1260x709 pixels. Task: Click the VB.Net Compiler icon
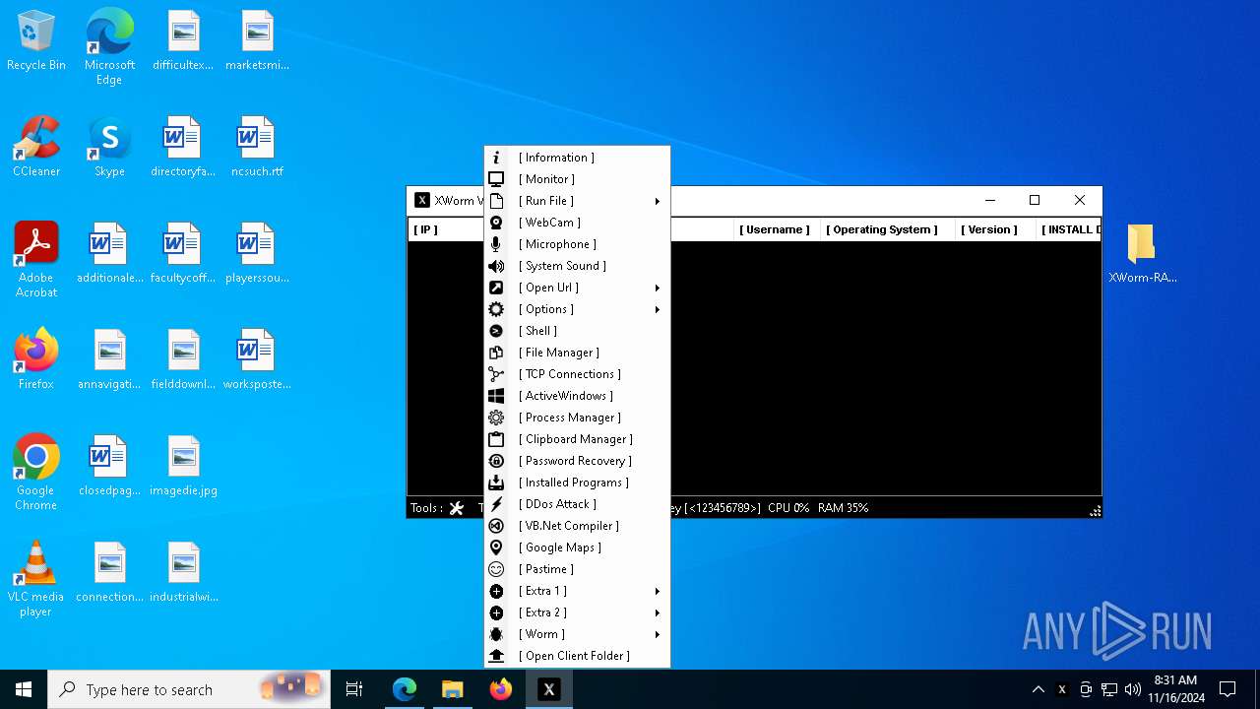tap(496, 526)
